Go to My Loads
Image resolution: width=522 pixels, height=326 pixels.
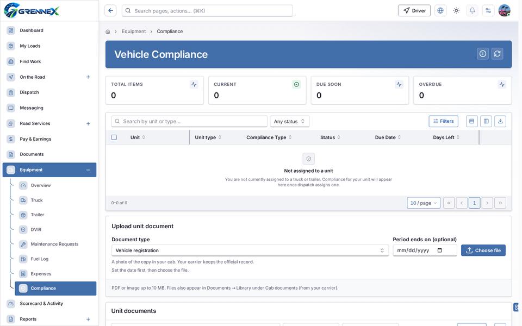tap(49, 46)
